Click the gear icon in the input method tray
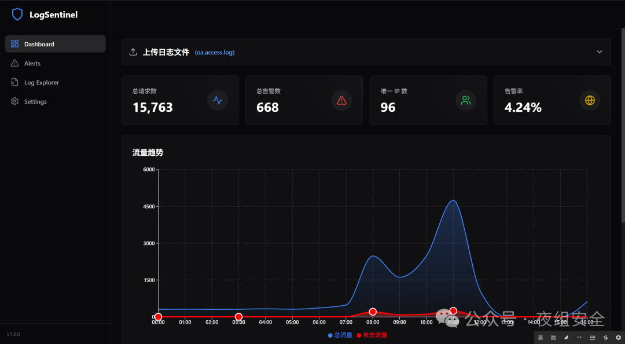The width and height of the screenshot is (625, 344). [x=618, y=337]
